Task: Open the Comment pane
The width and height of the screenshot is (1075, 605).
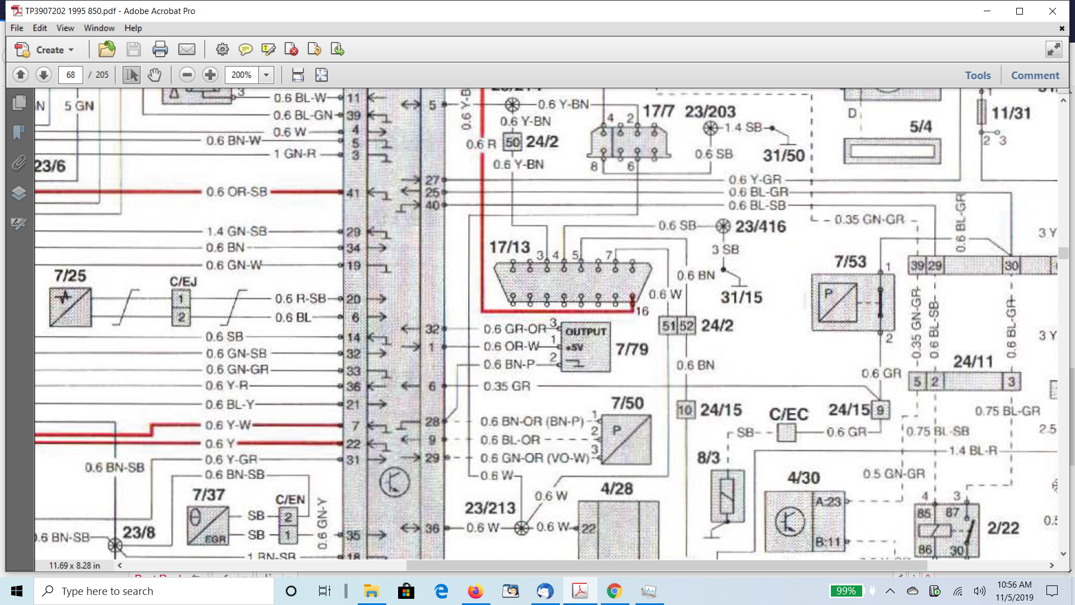Action: [1035, 75]
